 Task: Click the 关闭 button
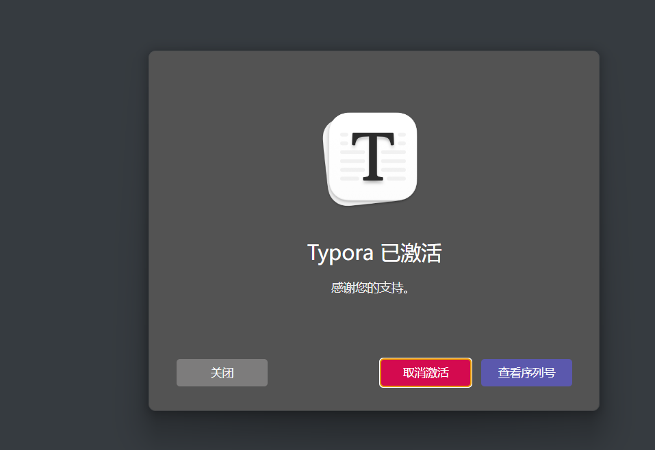tap(222, 372)
